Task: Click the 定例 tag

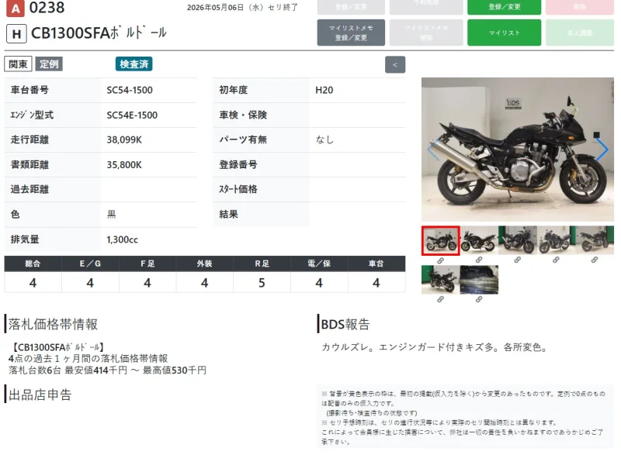Action: pos(49,64)
